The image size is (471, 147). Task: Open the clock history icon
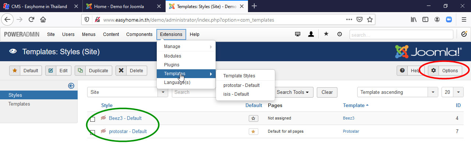click(339, 34)
